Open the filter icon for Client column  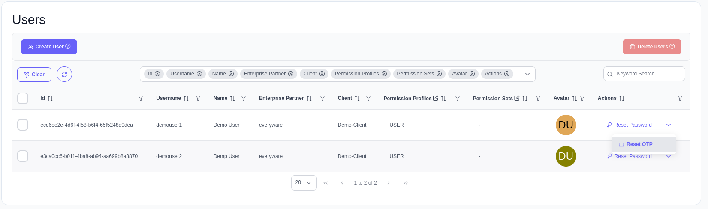368,98
